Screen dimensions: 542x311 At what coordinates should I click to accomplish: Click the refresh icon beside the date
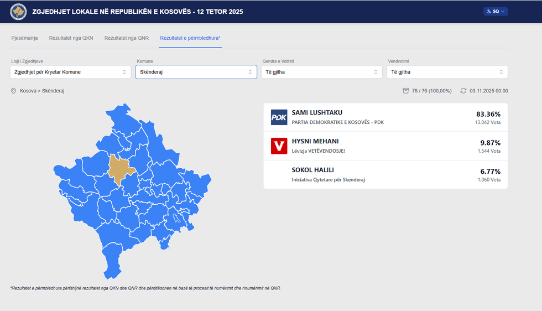463,91
